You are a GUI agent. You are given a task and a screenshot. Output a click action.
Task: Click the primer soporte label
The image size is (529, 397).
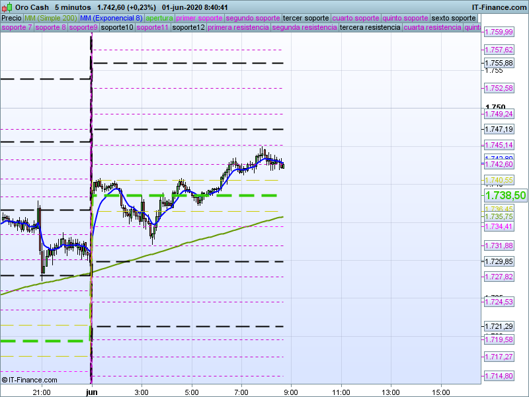[x=199, y=19]
